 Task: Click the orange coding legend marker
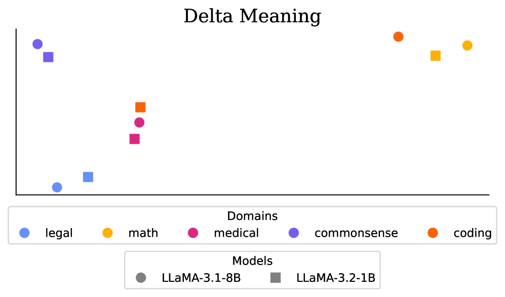tap(433, 233)
